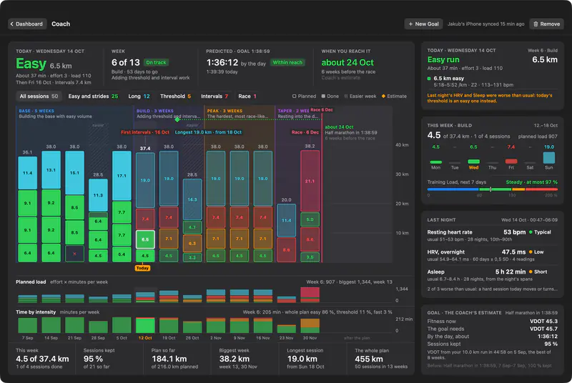Image resolution: width=572 pixels, height=383 pixels.
Task: Select the Race 6 Dec flag at the top of the chart
Action: (321, 110)
